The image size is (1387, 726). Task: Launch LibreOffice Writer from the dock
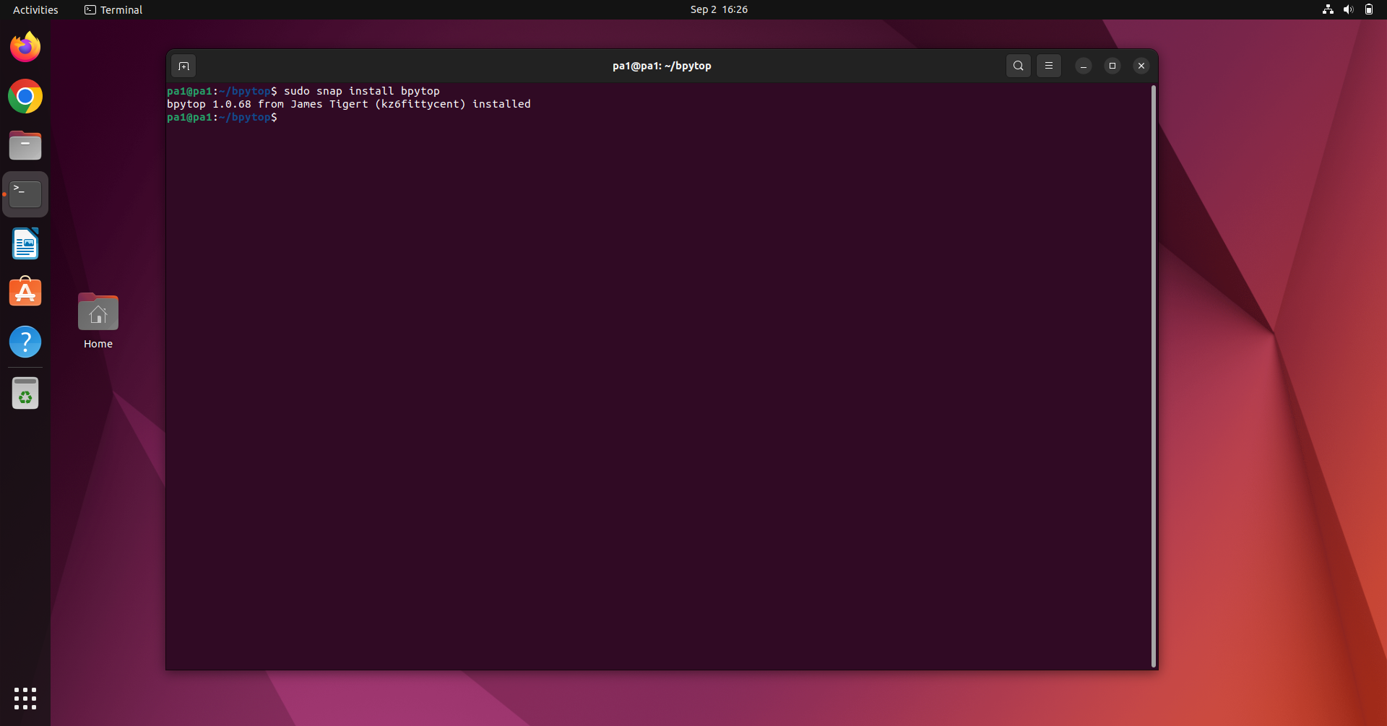pos(25,243)
